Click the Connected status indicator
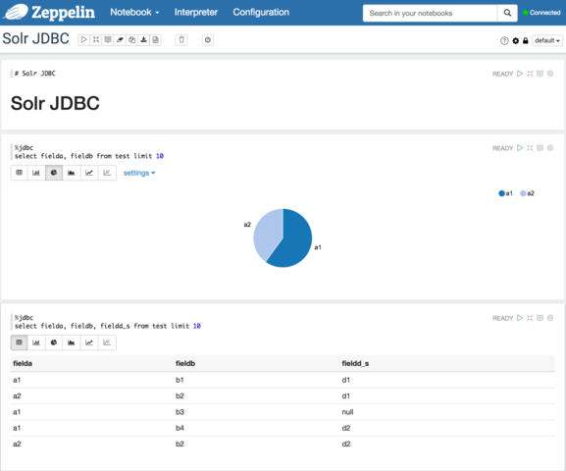The image size is (566, 471). coord(541,13)
